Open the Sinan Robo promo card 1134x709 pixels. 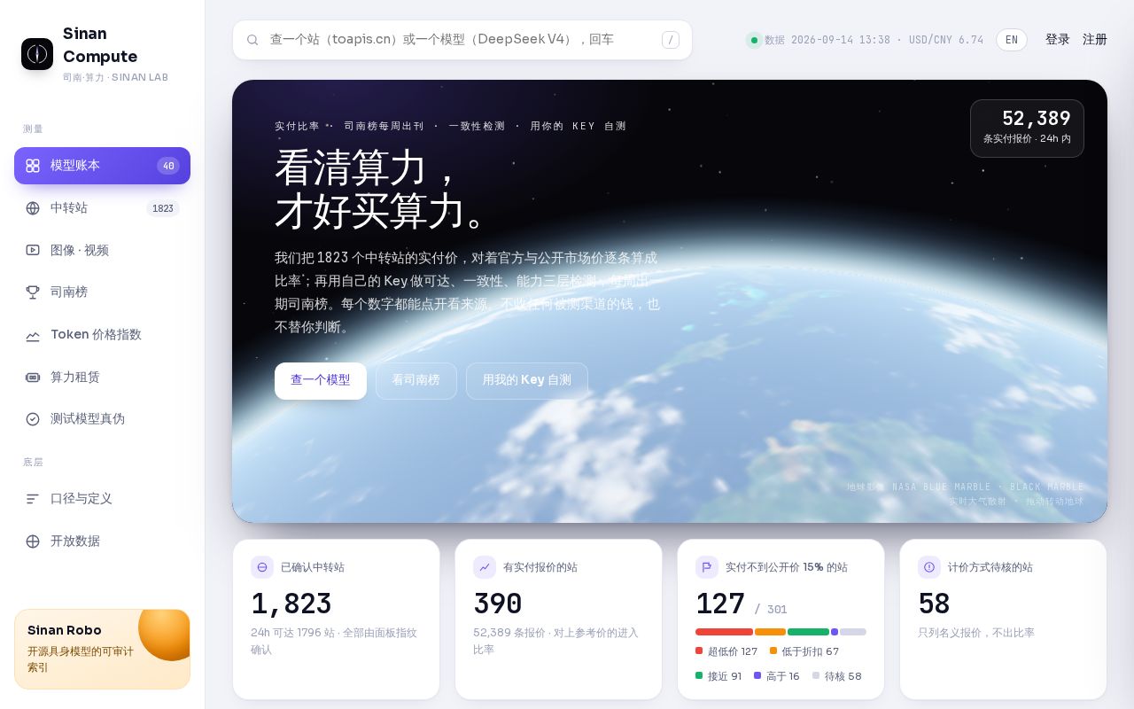(102, 649)
